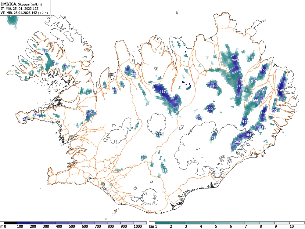
Task: Click the visibility value 546 on the map
Action: pyautogui.click(x=264, y=90)
